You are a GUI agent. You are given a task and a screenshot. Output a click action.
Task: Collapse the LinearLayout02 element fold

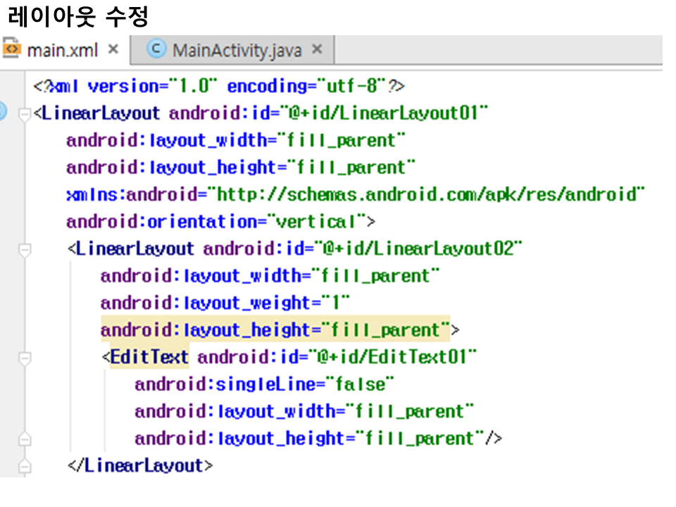[25, 249]
